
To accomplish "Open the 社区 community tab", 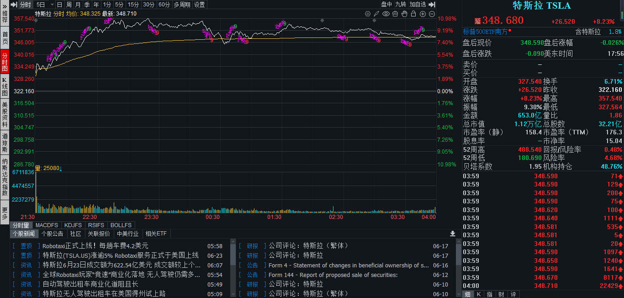I will 76,234.
